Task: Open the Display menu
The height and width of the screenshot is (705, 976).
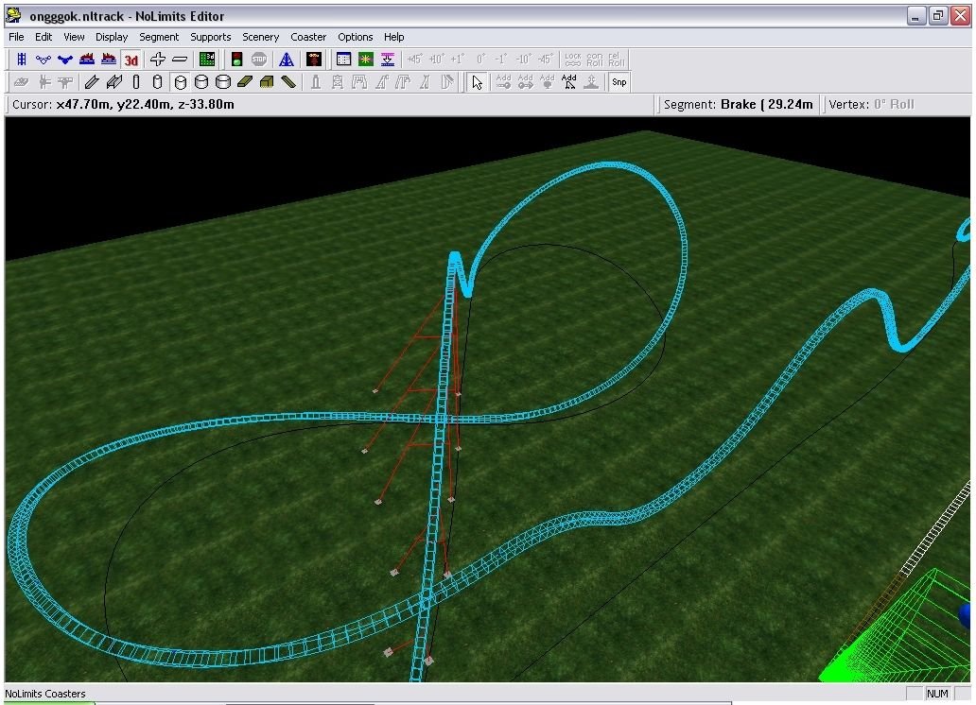Action: (112, 38)
